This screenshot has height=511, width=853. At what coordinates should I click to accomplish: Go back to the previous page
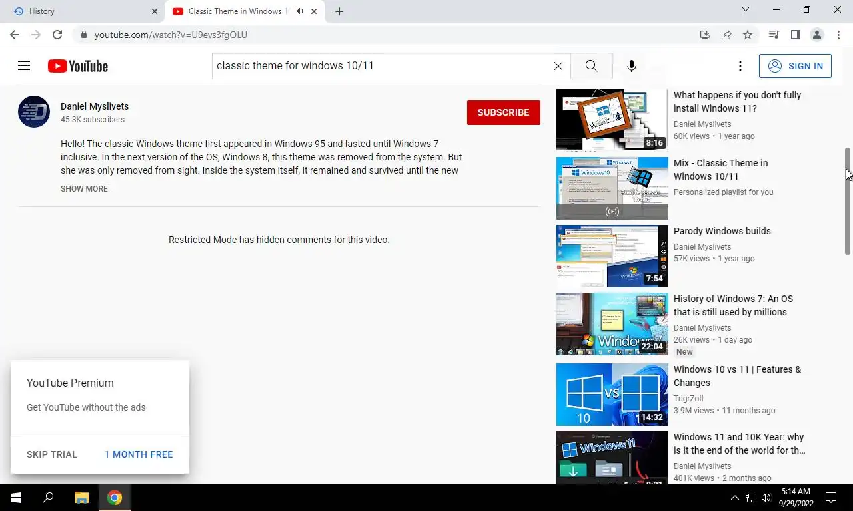pos(15,35)
